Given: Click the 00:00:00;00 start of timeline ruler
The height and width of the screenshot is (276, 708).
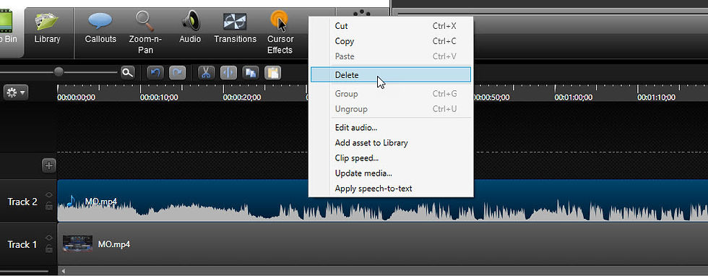Looking at the screenshot, I should point(76,97).
